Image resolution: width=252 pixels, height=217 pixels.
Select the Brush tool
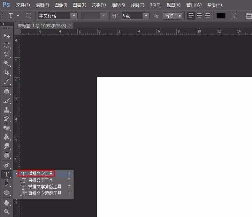coord(7,101)
